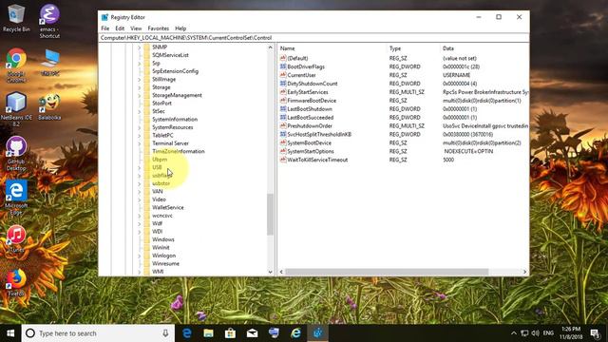Select the USB folder icon in the tree

point(147,167)
